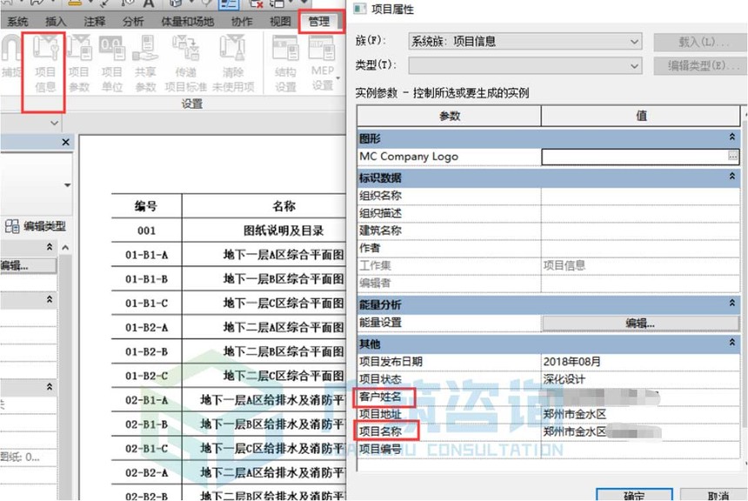748x501 pixels.
Task: Open the 体量和场地 ribbon tab
Action: [187, 22]
